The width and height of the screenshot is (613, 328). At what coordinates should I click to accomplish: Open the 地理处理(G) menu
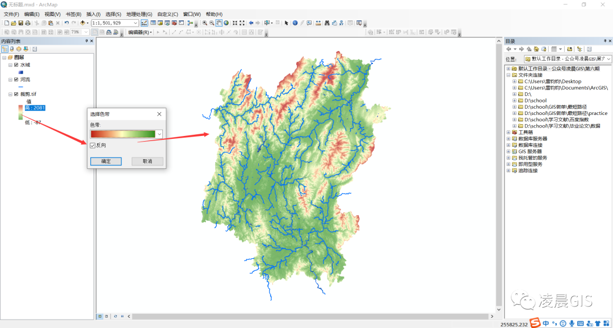(139, 14)
